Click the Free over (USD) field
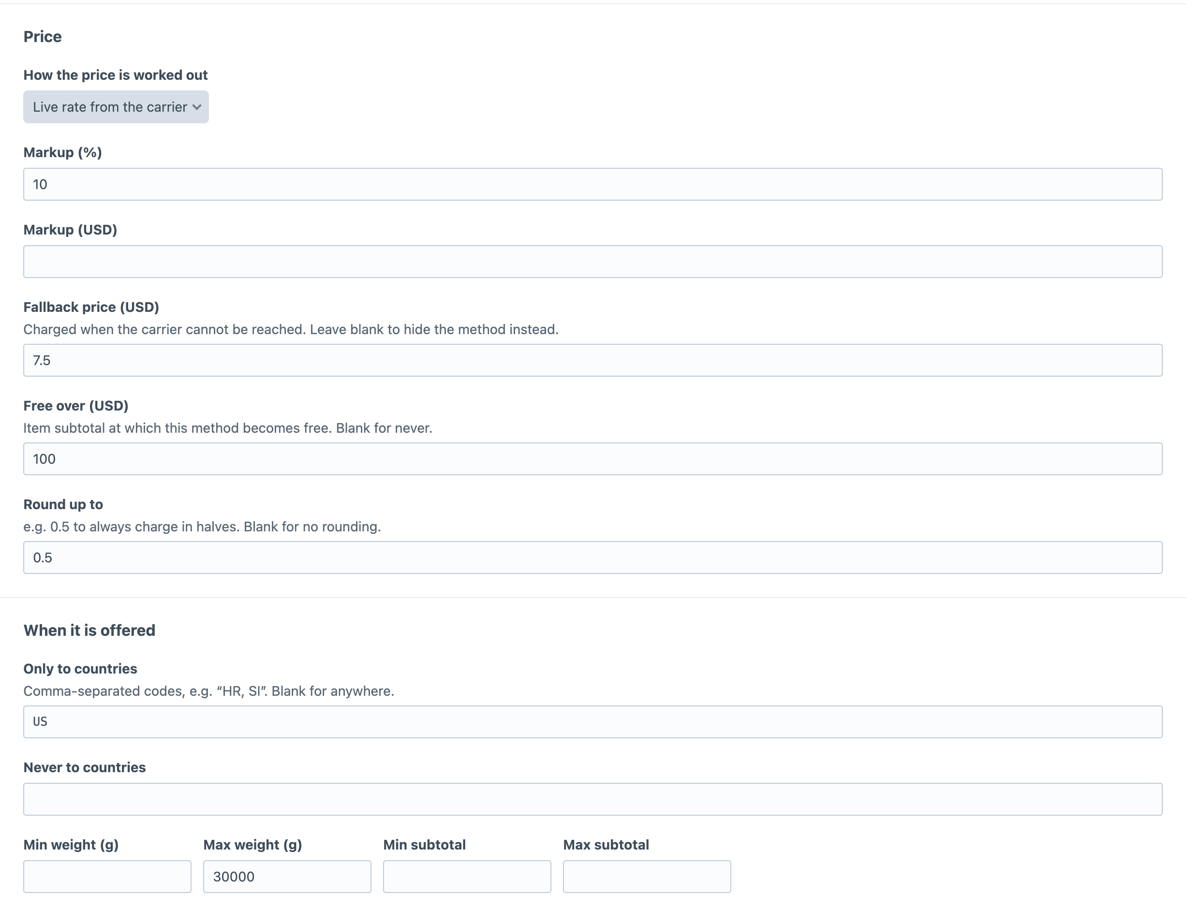This screenshot has width=1186, height=909. 593,459
